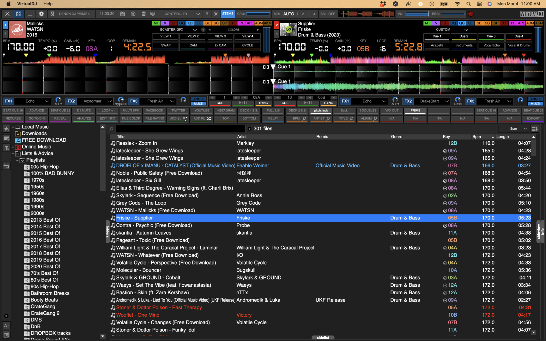The width and height of the screenshot is (546, 341).
Task: Open the calendar icon next to the clock
Action: click(x=123, y=14)
